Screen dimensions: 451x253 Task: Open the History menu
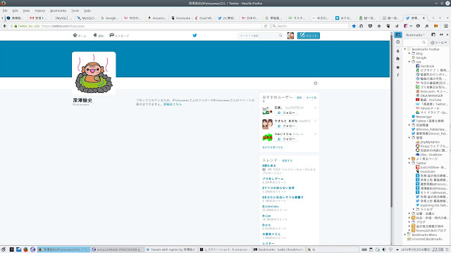(39, 11)
